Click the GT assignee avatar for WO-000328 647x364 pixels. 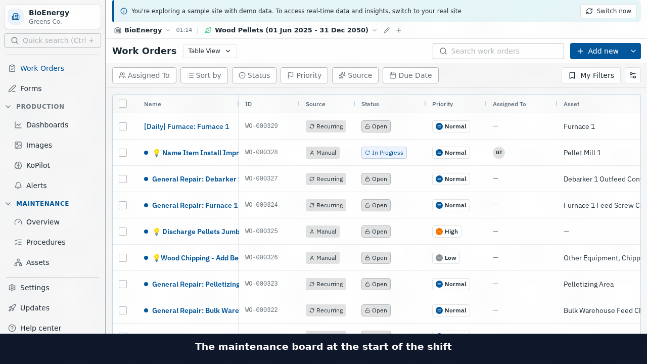coord(499,153)
